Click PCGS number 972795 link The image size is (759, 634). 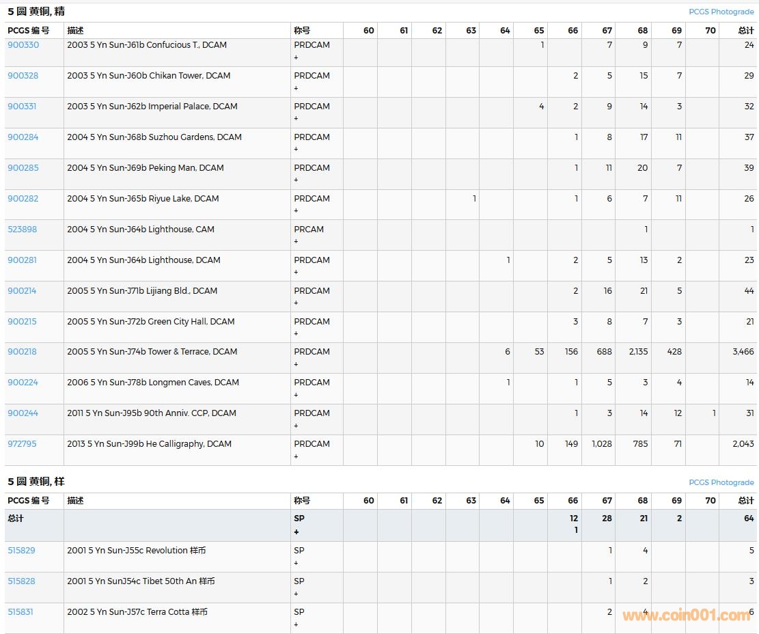[22, 444]
